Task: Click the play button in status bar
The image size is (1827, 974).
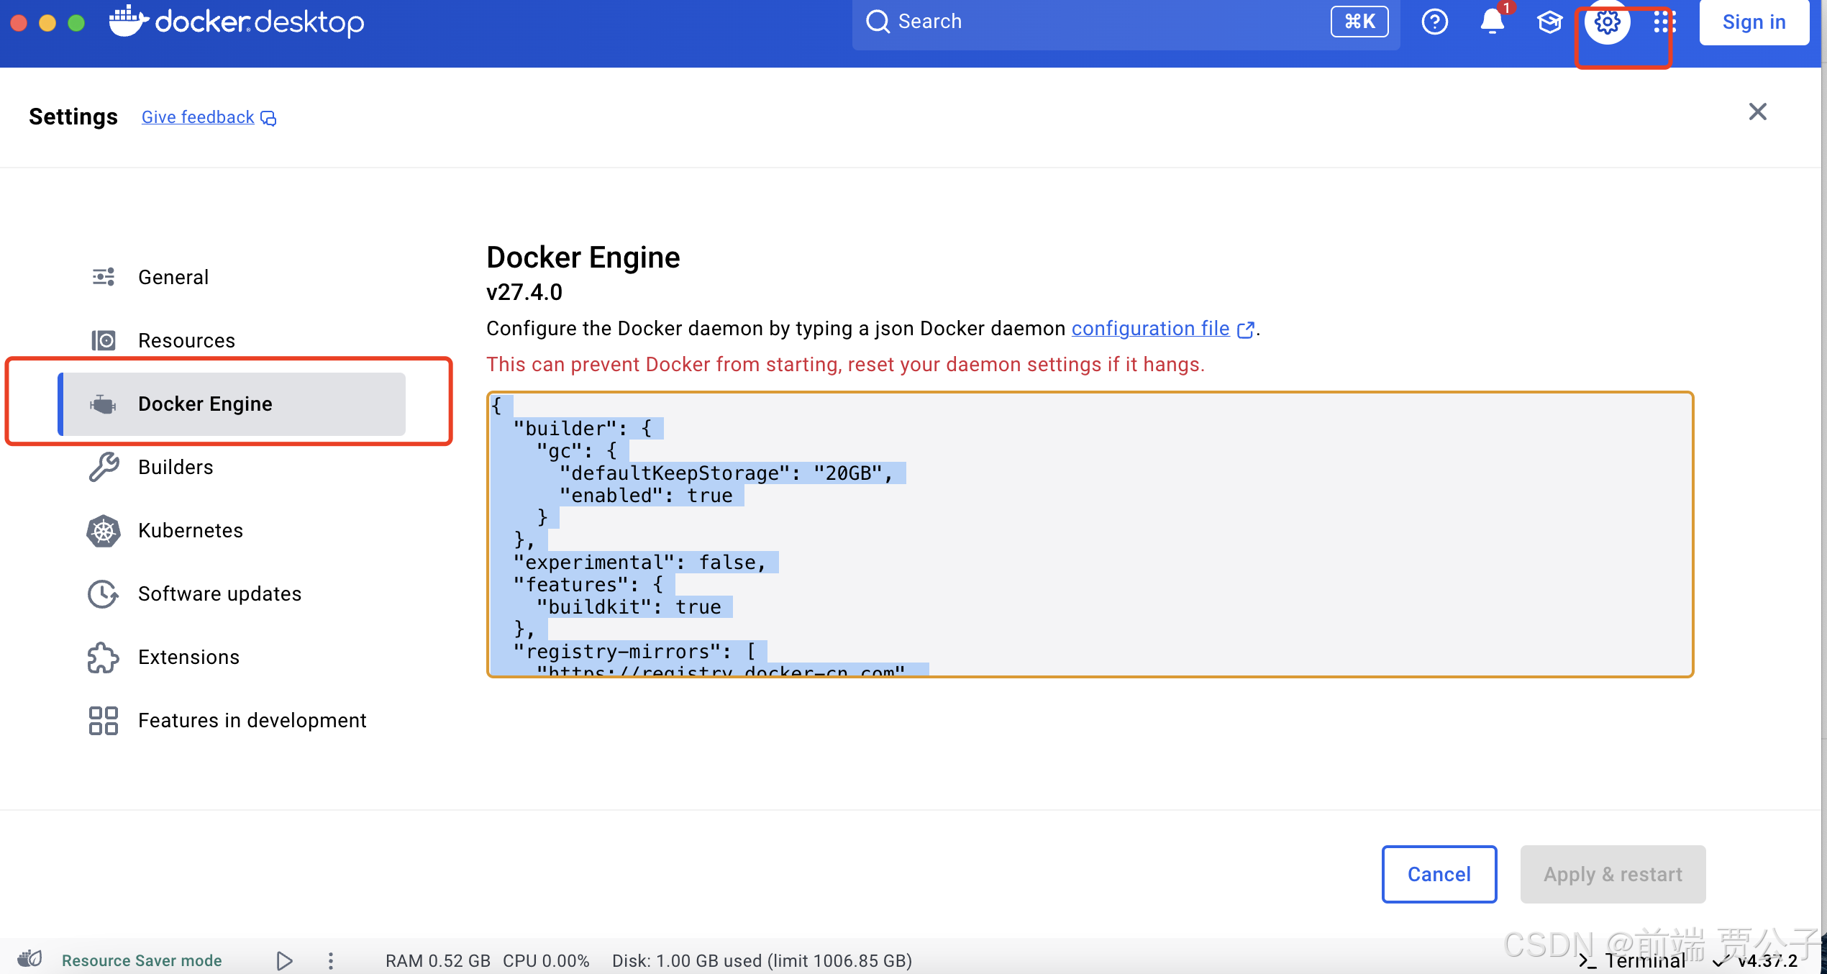Action: point(284,960)
